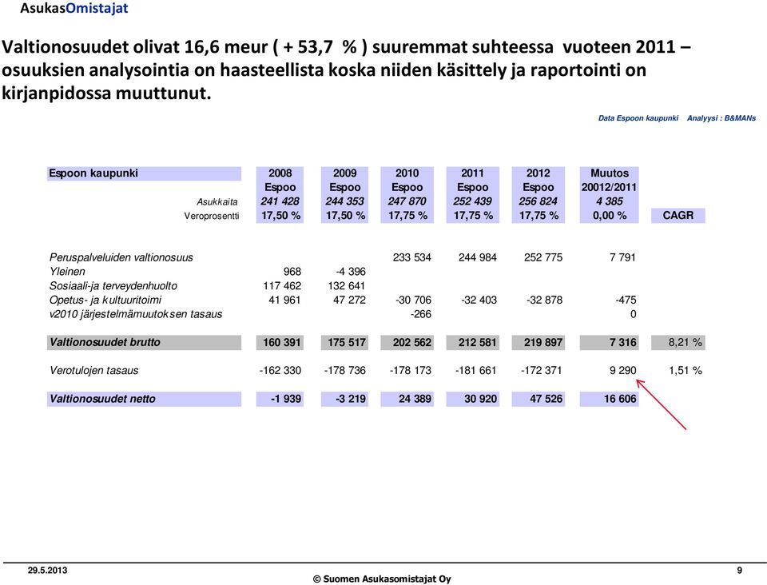767x585 pixels.
Task: Select the Muutos column header
Action: 609,173
